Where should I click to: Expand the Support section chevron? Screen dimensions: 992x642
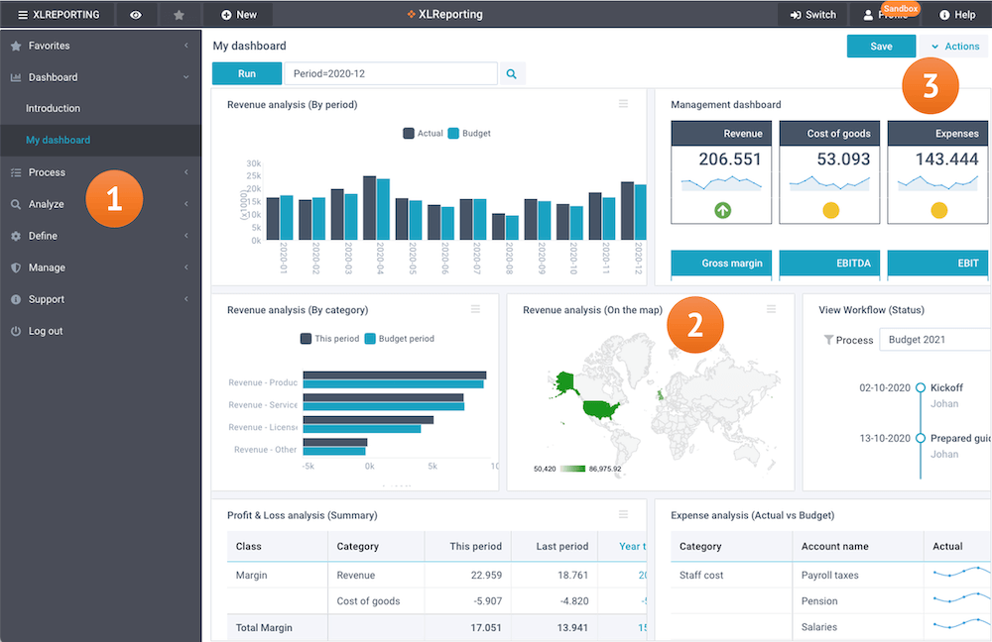coord(186,299)
